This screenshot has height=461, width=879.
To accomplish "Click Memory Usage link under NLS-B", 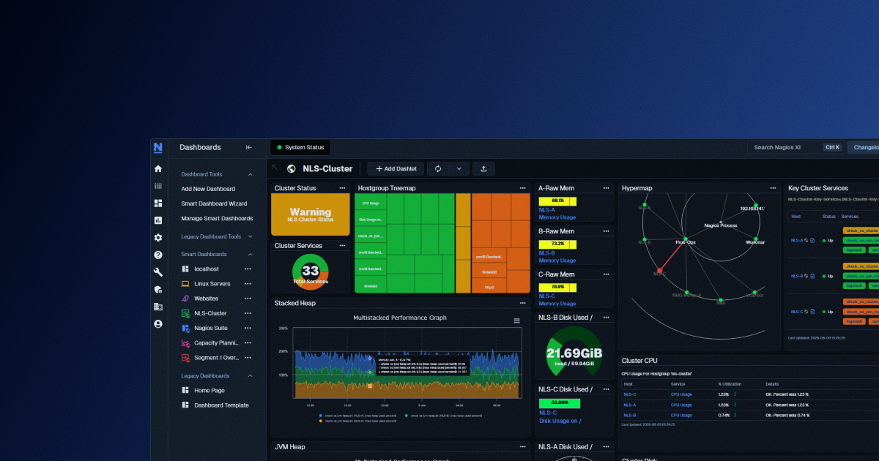I will (x=557, y=261).
